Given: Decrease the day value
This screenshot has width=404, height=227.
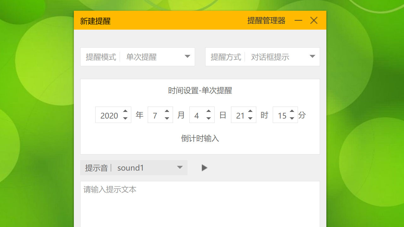Looking at the screenshot, I should pos(209,119).
